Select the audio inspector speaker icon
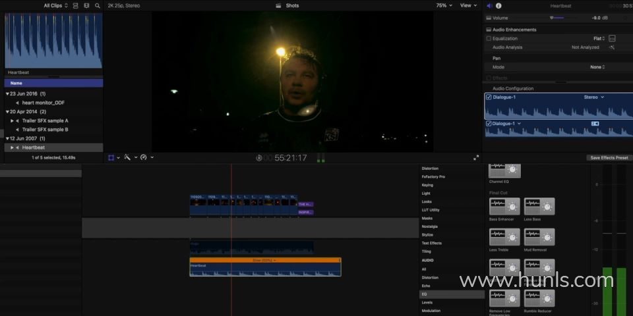 [x=489, y=6]
